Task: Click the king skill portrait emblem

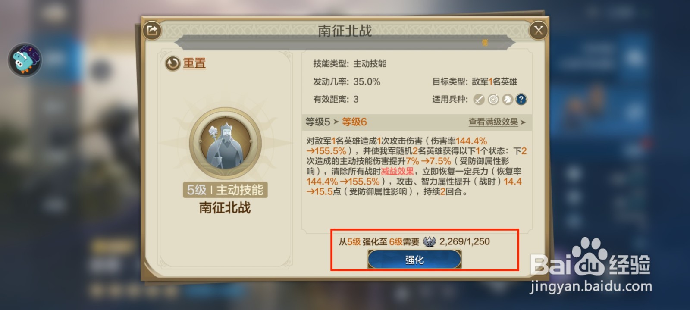Action: click(225, 144)
